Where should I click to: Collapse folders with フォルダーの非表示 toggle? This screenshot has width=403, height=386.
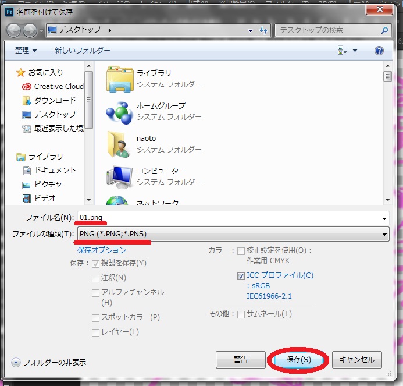click(x=16, y=362)
